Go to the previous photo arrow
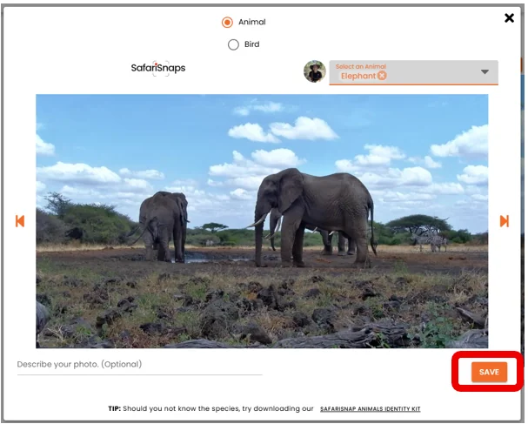The height and width of the screenshot is (424, 528). (20, 221)
